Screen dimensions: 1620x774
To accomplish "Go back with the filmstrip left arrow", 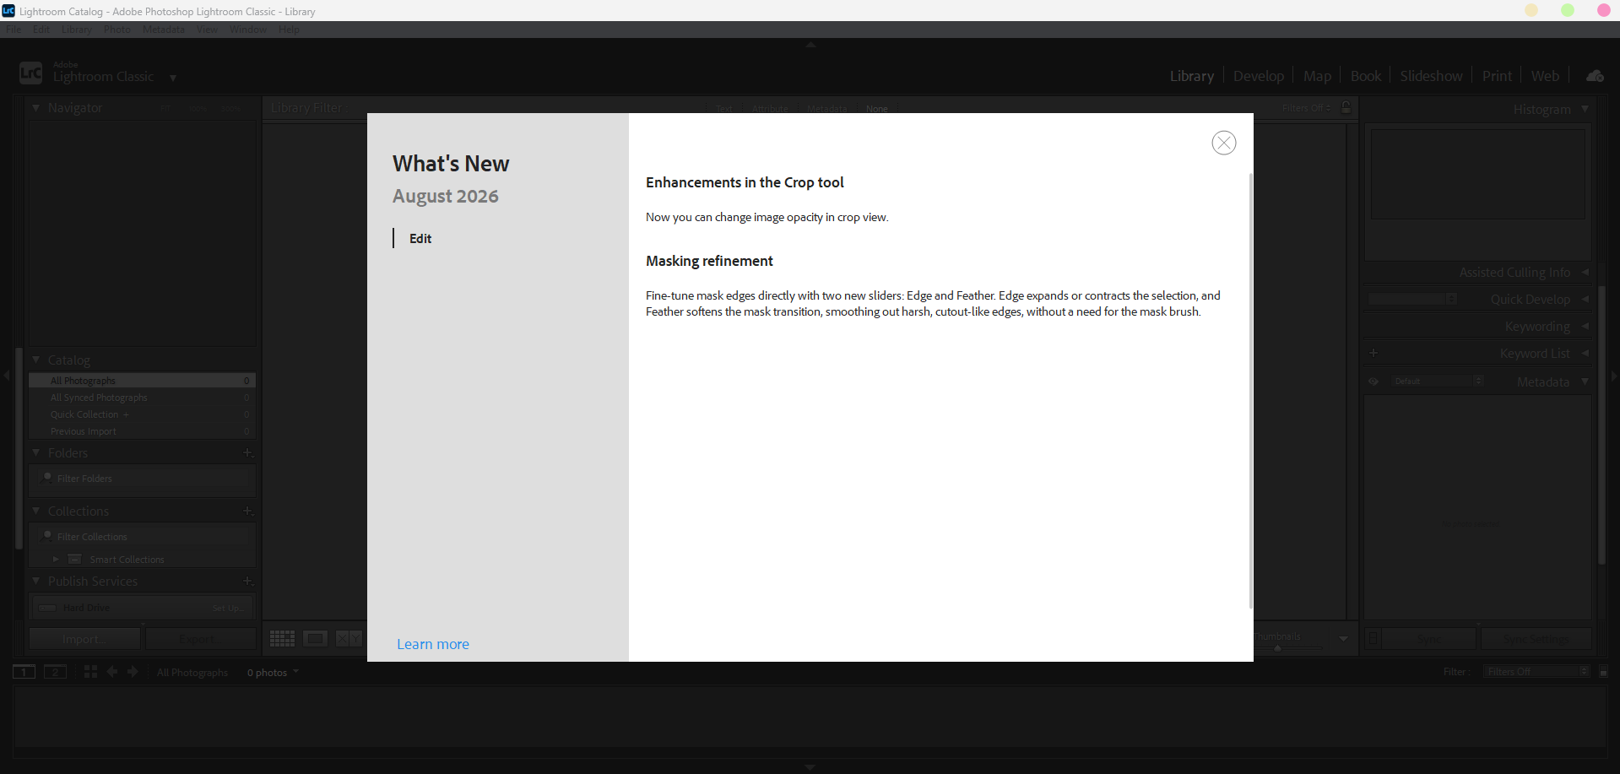I will point(112,672).
